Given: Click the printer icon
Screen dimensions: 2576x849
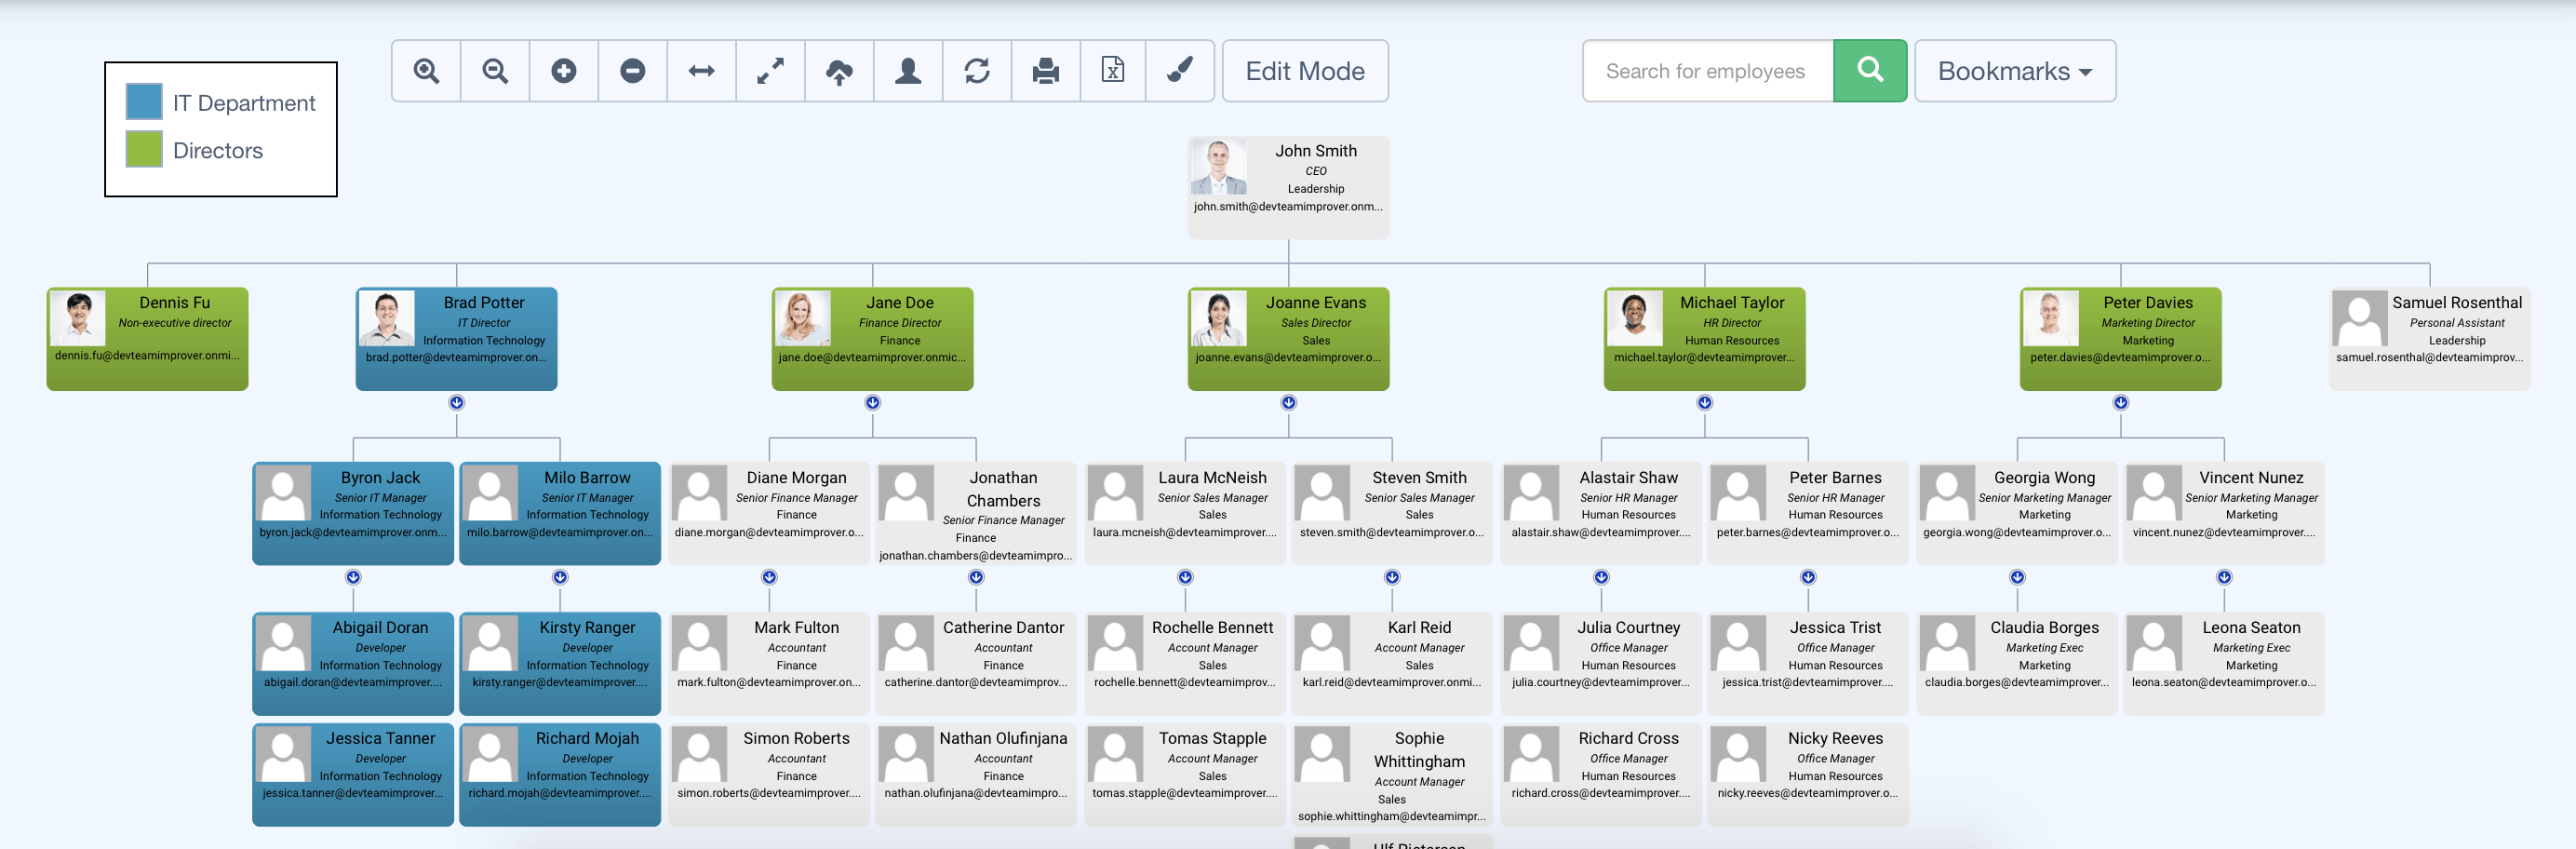Looking at the screenshot, I should 1046,71.
